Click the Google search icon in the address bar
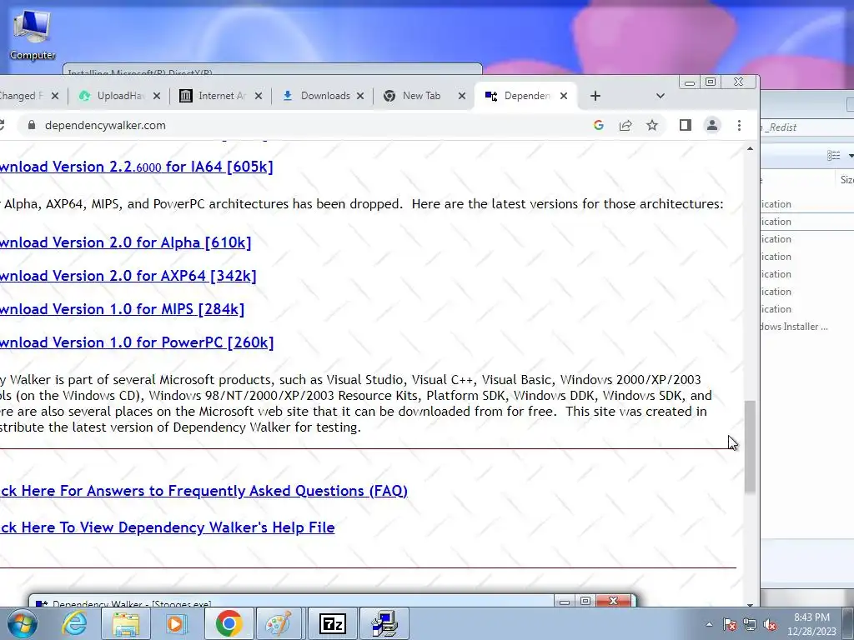Screen dimensions: 854x640 tap(599, 125)
